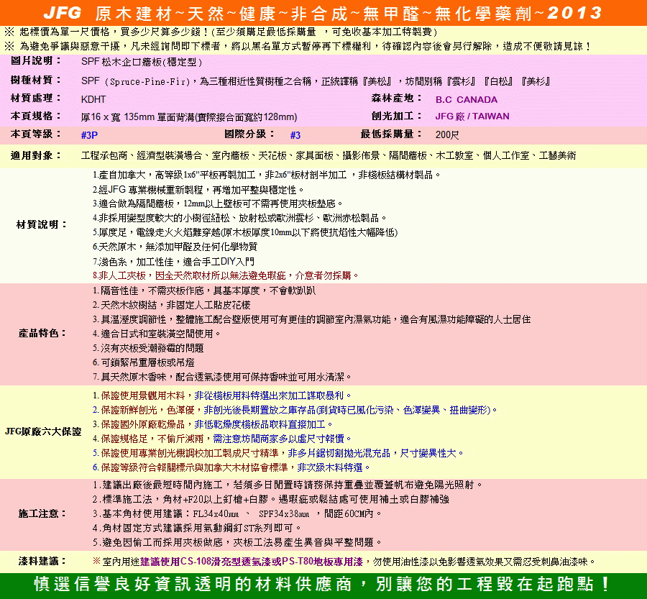The image size is (647, 599).
Task: Click the #3 international grade value
Action: point(295,135)
